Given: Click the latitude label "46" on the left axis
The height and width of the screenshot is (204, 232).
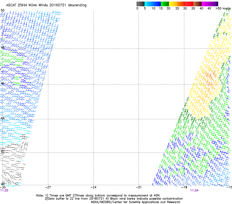Looking at the screenshot, I should click(x=3, y=83).
